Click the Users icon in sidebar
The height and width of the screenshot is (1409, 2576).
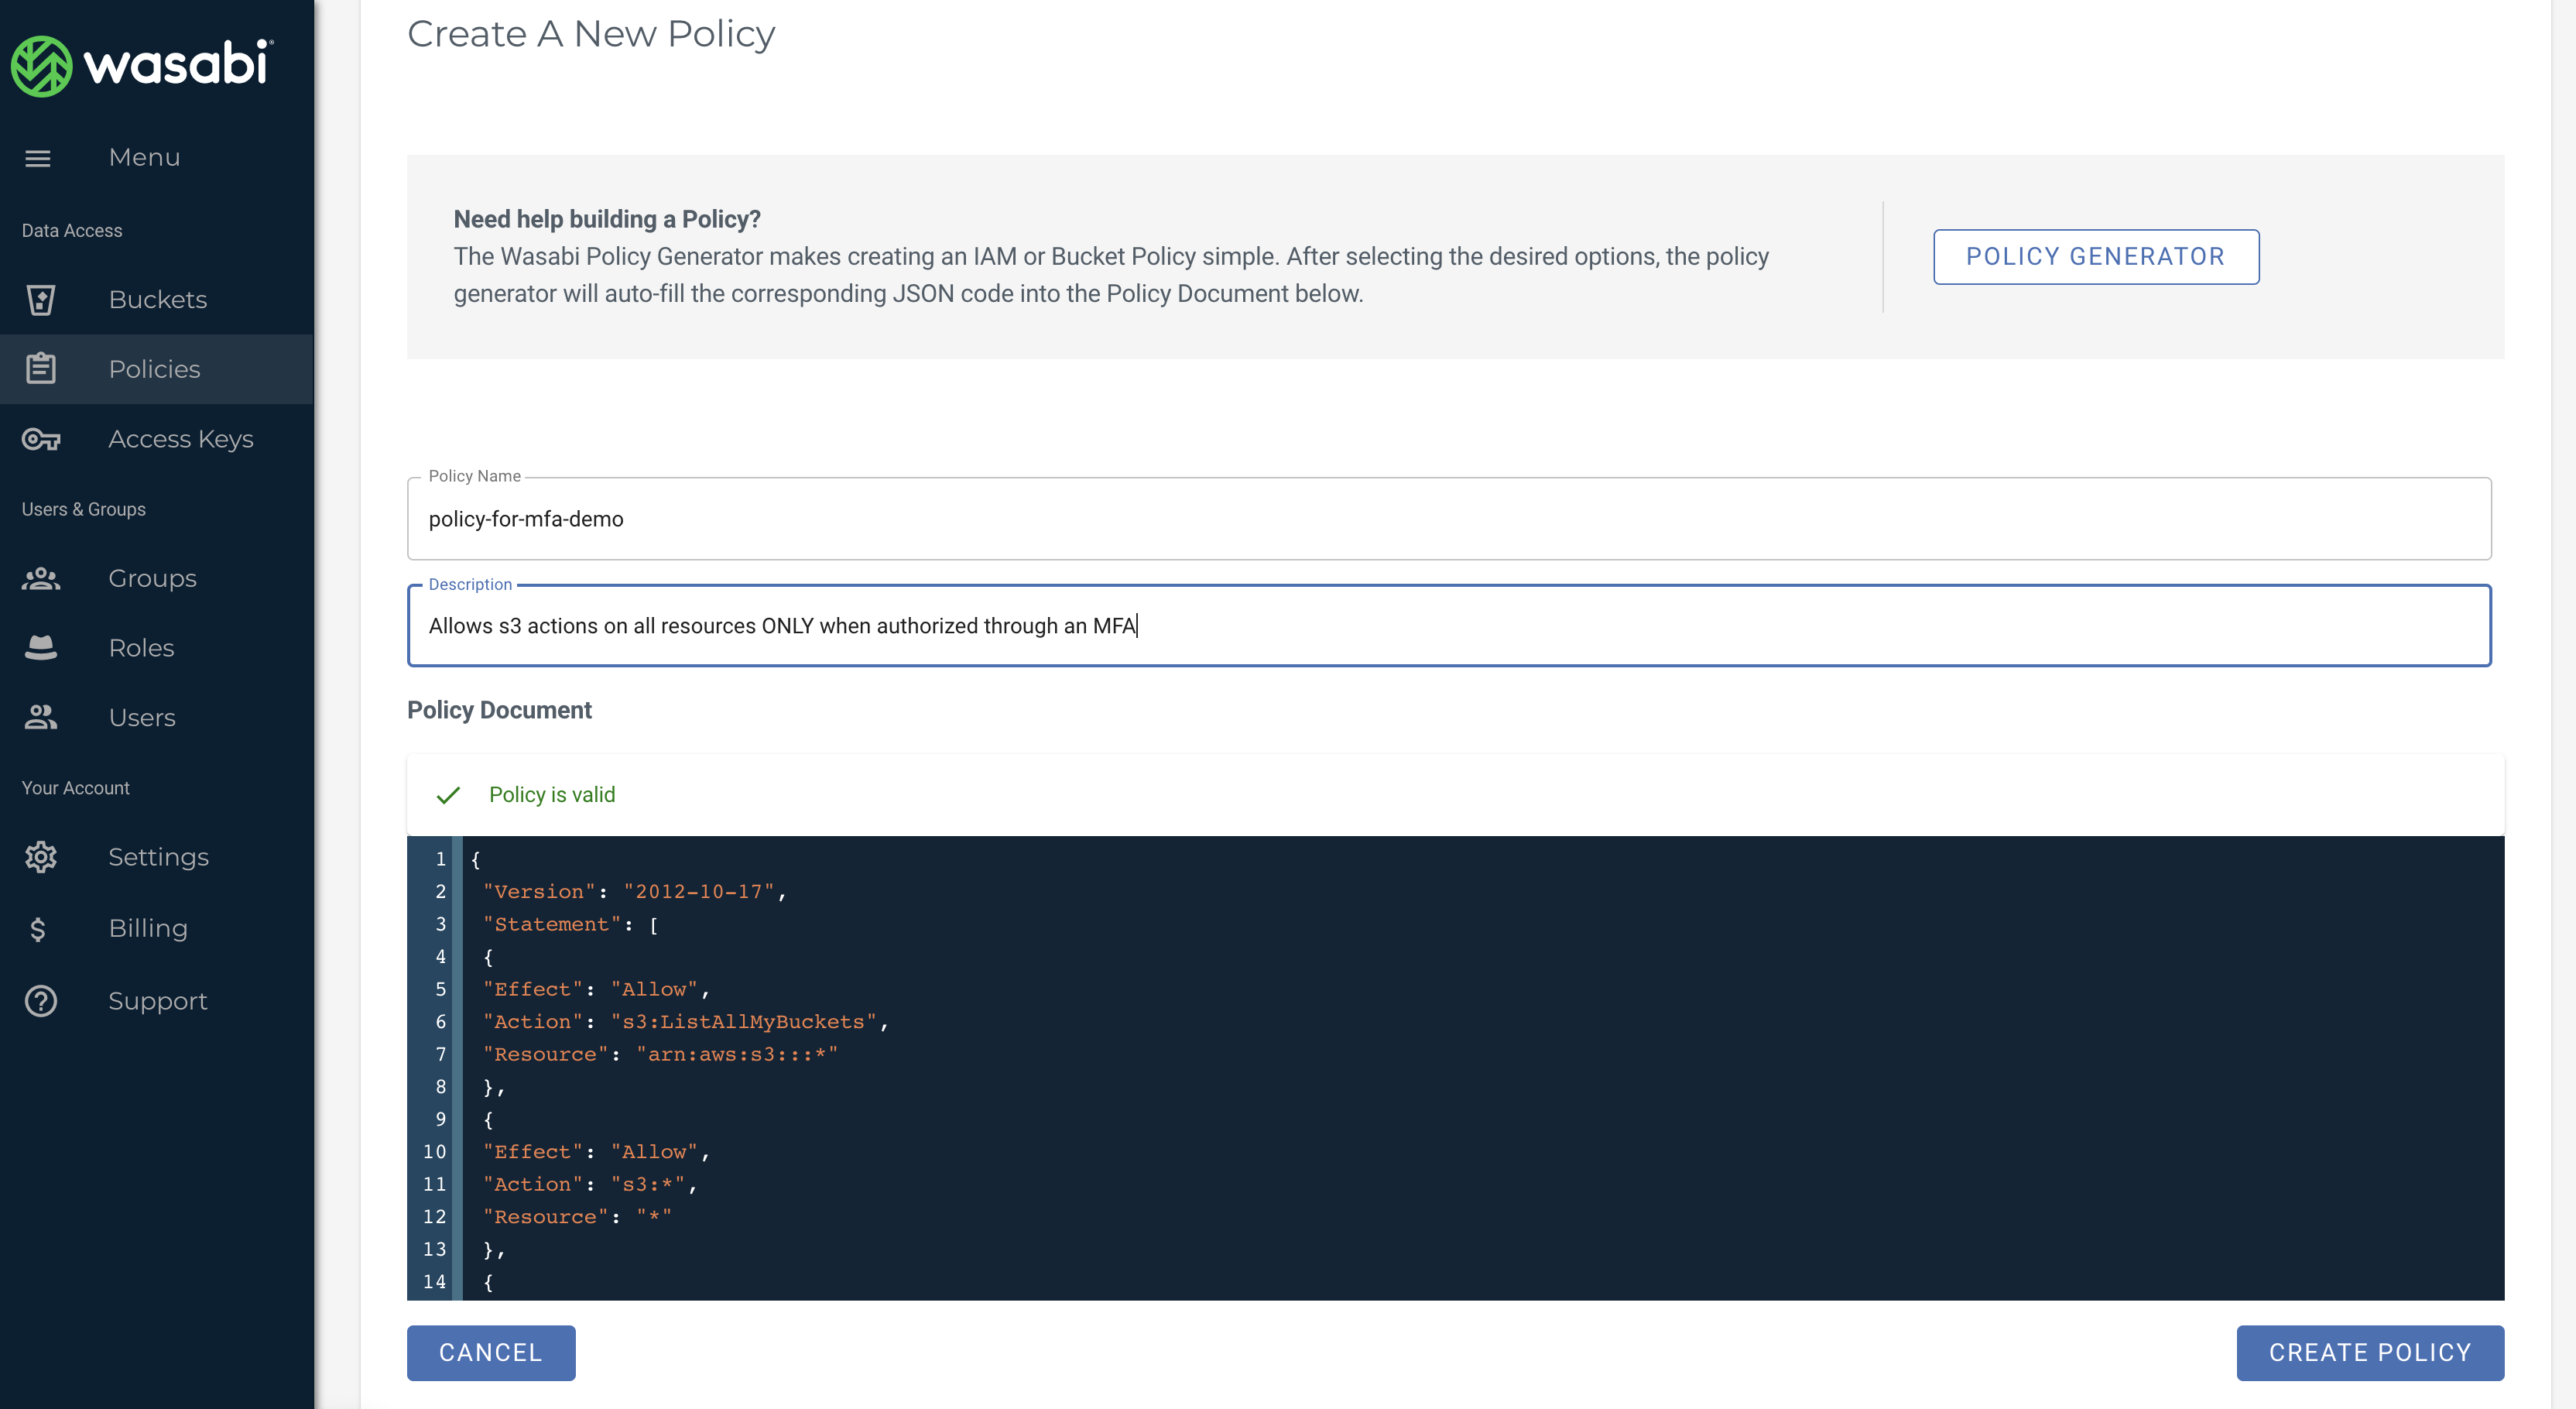pos(41,717)
